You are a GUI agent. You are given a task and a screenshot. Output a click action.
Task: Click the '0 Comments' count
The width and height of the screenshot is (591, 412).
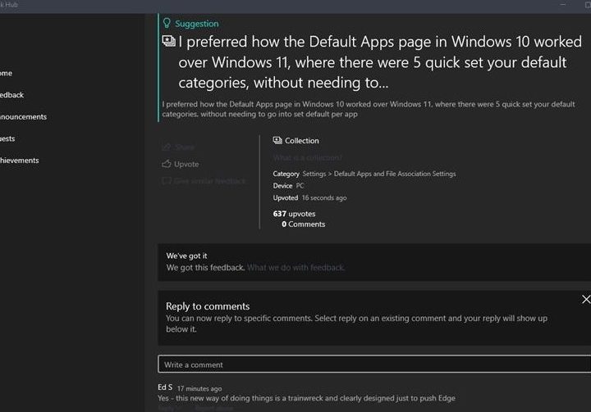303,224
